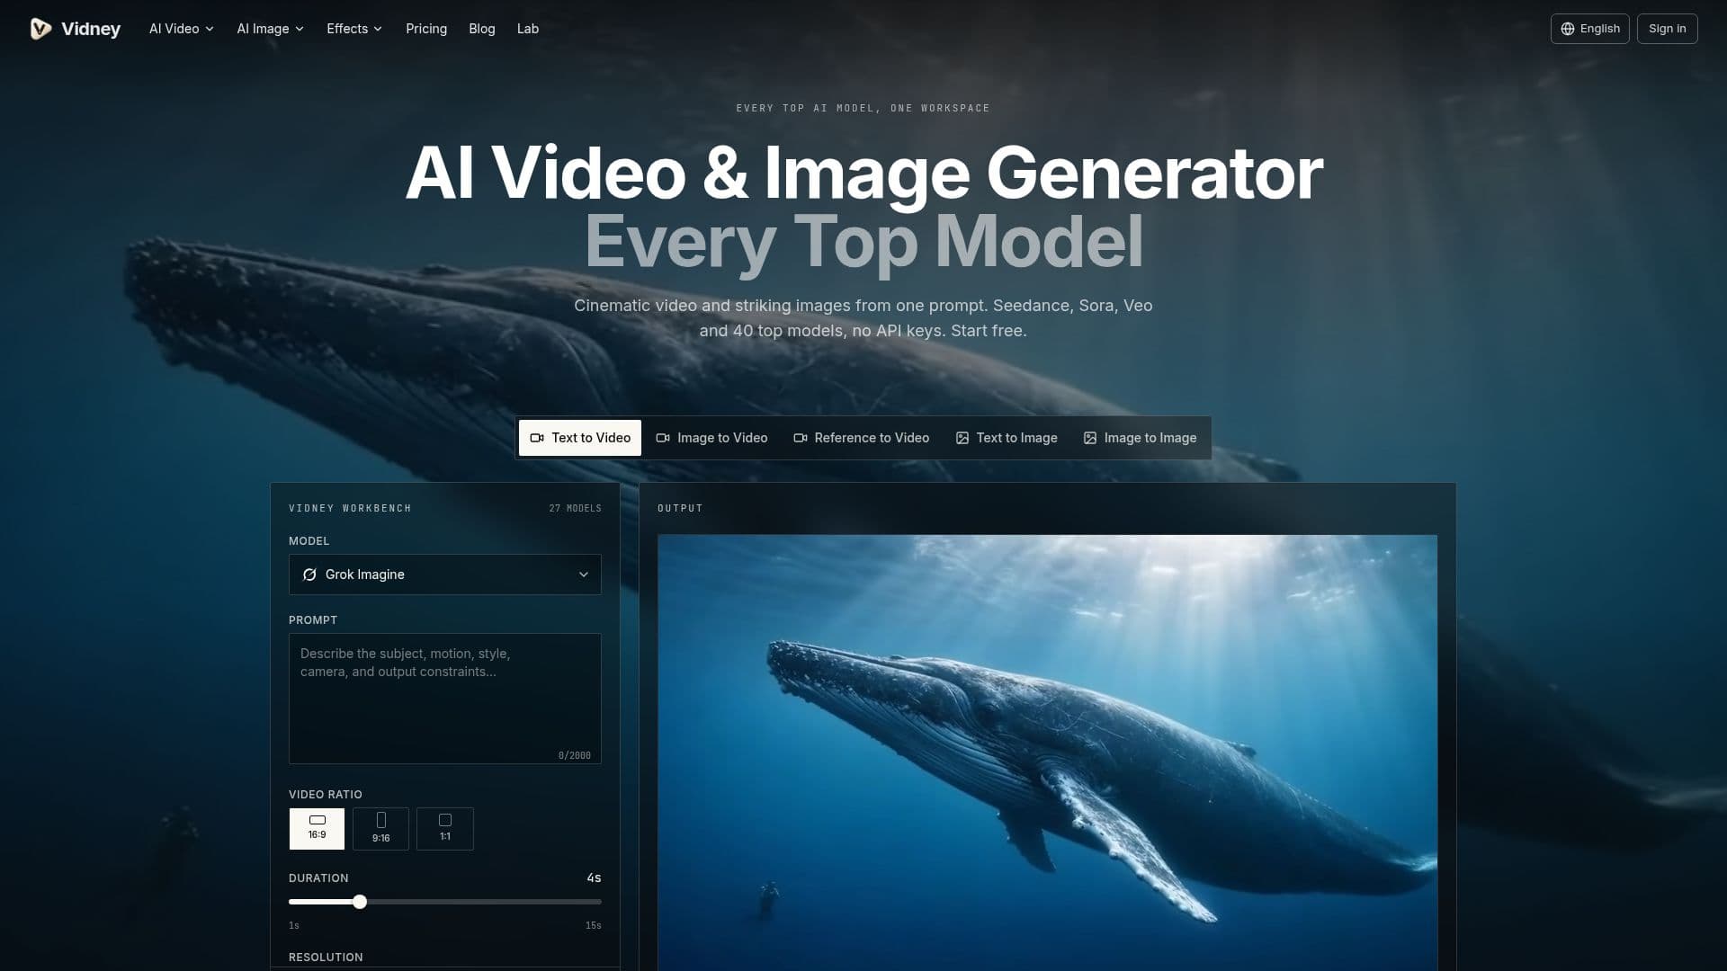
Task: Open the AI Image dropdown menu
Action: pos(271,29)
